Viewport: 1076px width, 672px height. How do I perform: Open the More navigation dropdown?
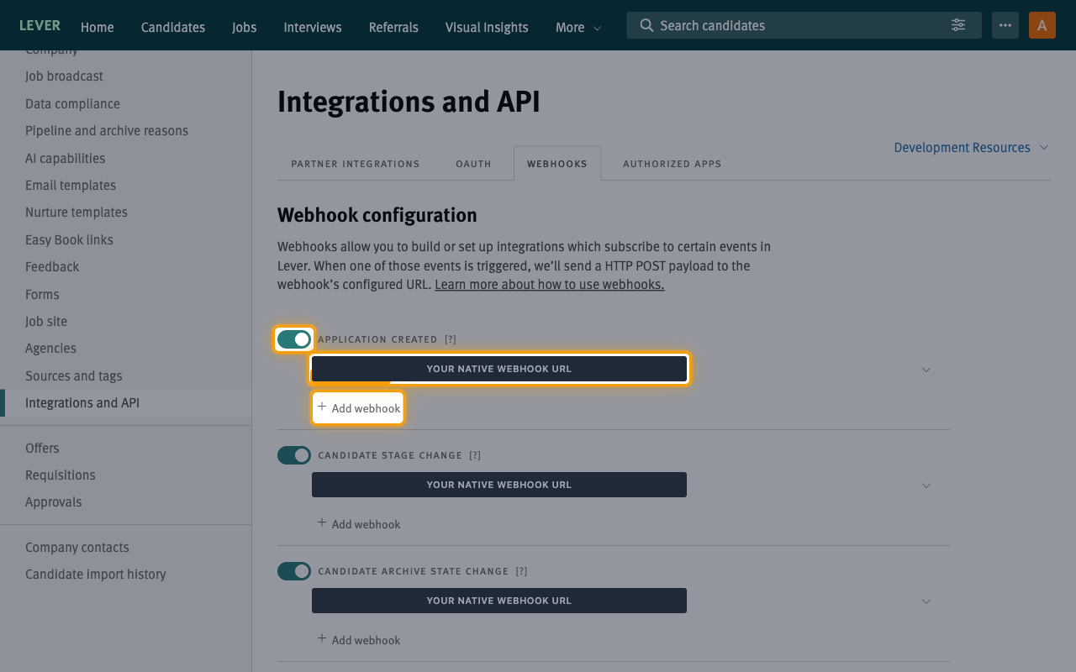578,27
